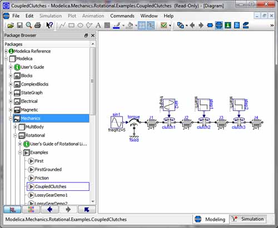Close the Package Browser panel
The width and height of the screenshot is (278, 228).
pyautogui.click(x=93, y=36)
